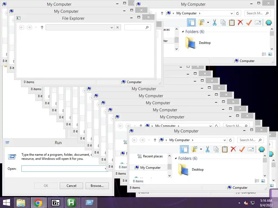Click red X Delete icon in upper My Computer window
This screenshot has height=208, width=278.
241,22
